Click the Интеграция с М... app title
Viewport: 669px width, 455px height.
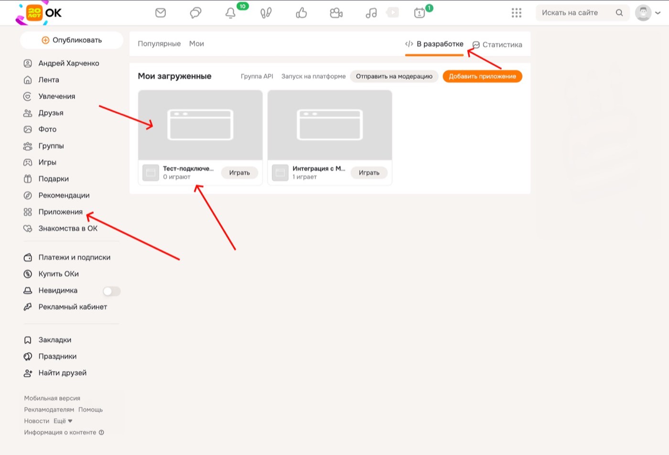[319, 169]
